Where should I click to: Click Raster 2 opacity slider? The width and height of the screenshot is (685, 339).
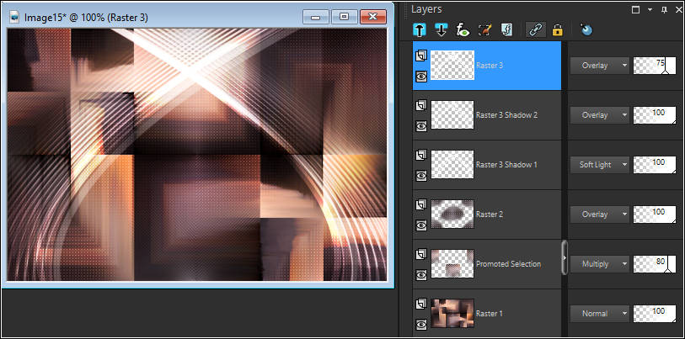click(655, 215)
